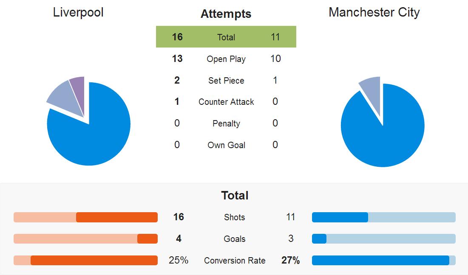Image resolution: width=468 pixels, height=275 pixels.
Task: Click the Liverpool team heading
Action: [78, 12]
